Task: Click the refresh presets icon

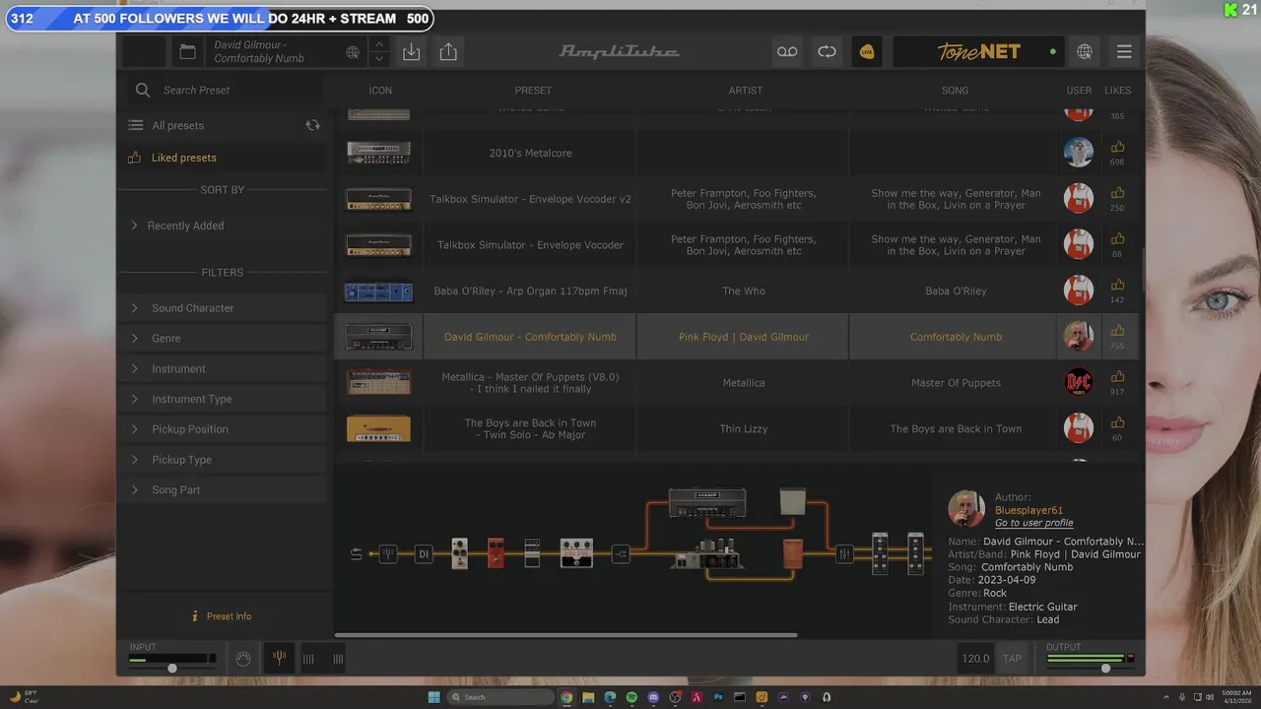Action: coord(312,125)
